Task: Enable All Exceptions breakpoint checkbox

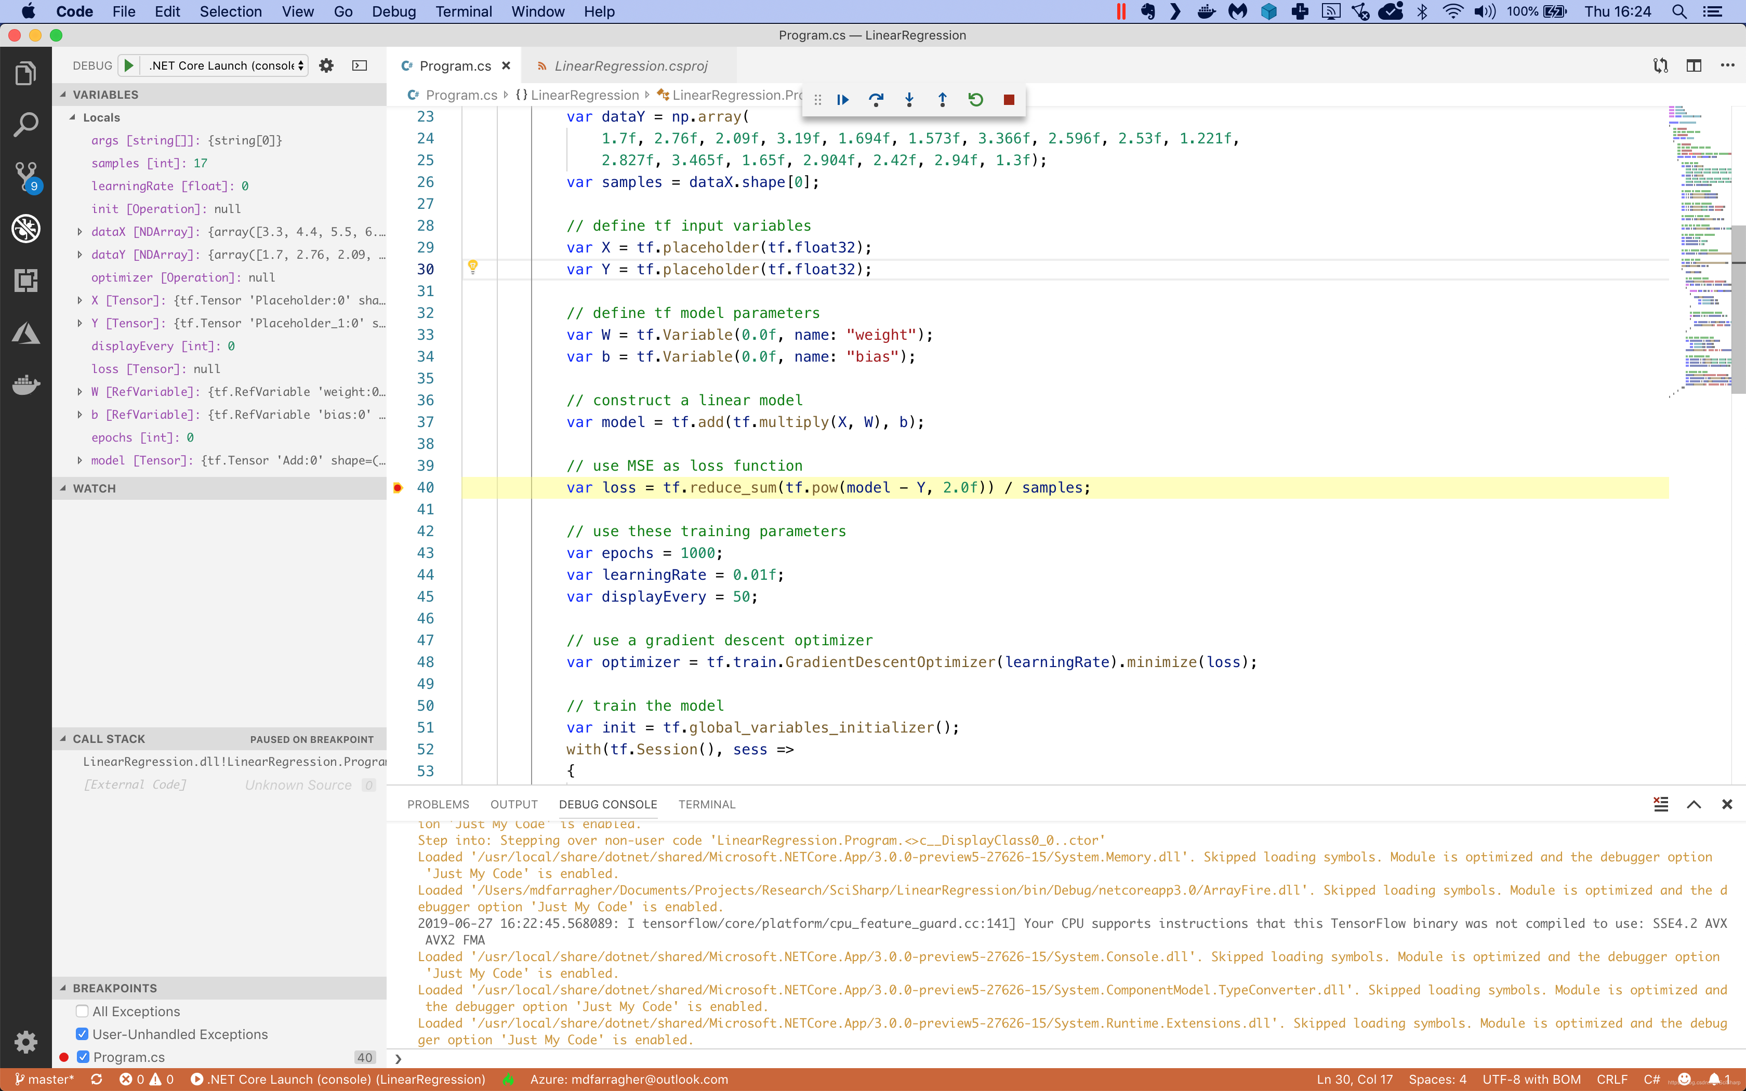Action: click(82, 1011)
